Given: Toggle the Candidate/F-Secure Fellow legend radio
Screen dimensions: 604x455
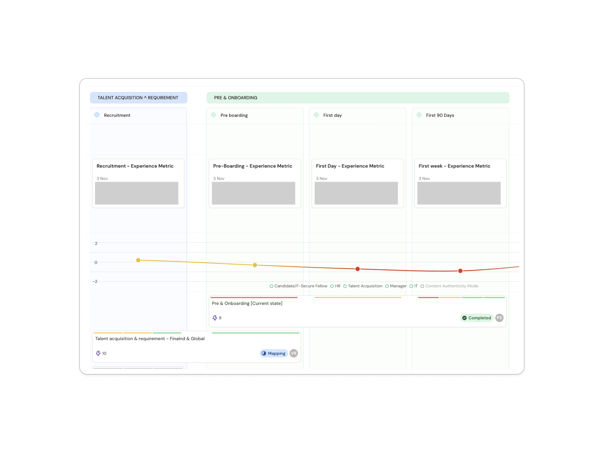Looking at the screenshot, I should pyautogui.click(x=271, y=286).
